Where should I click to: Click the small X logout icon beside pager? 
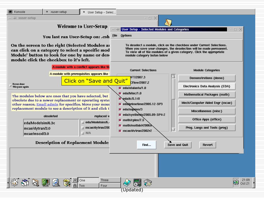(x=75, y=180)
